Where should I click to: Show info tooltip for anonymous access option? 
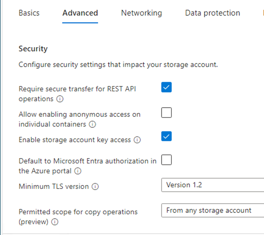click(x=92, y=124)
